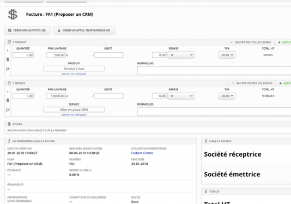This screenshot has width=291, height=204.
Task: Click the page title 'Facture : FA1 (Proposer un CRM)'
Action: [x=60, y=15]
